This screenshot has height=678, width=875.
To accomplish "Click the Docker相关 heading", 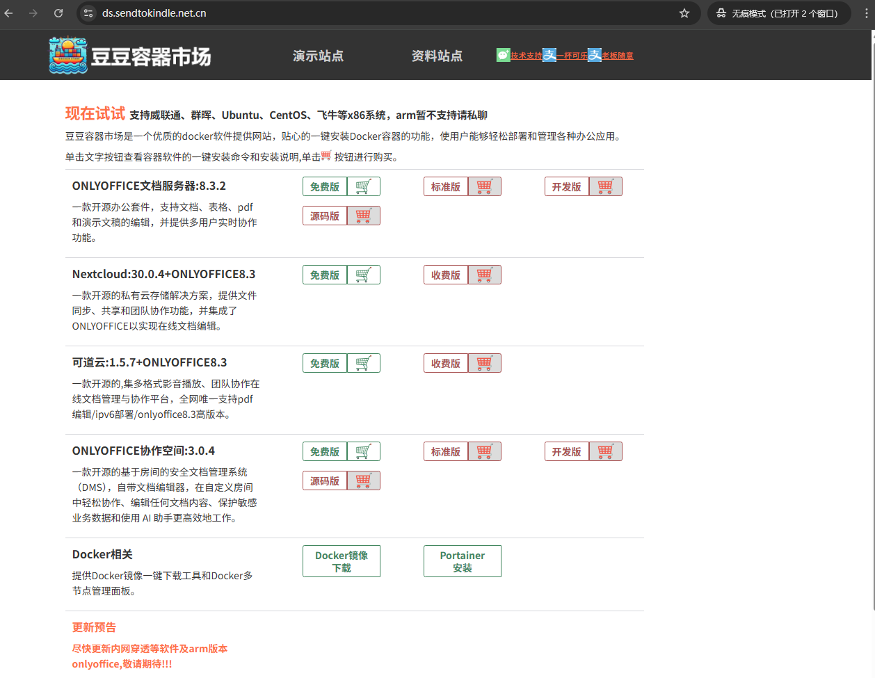I will pyautogui.click(x=102, y=554).
